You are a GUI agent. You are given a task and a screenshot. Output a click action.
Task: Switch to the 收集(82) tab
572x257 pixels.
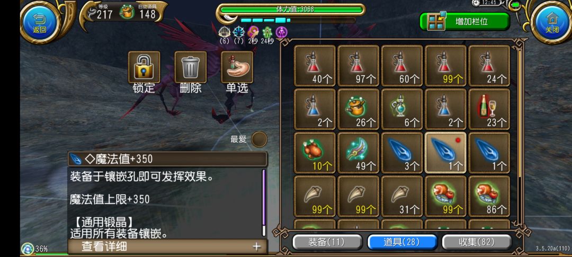(477, 242)
